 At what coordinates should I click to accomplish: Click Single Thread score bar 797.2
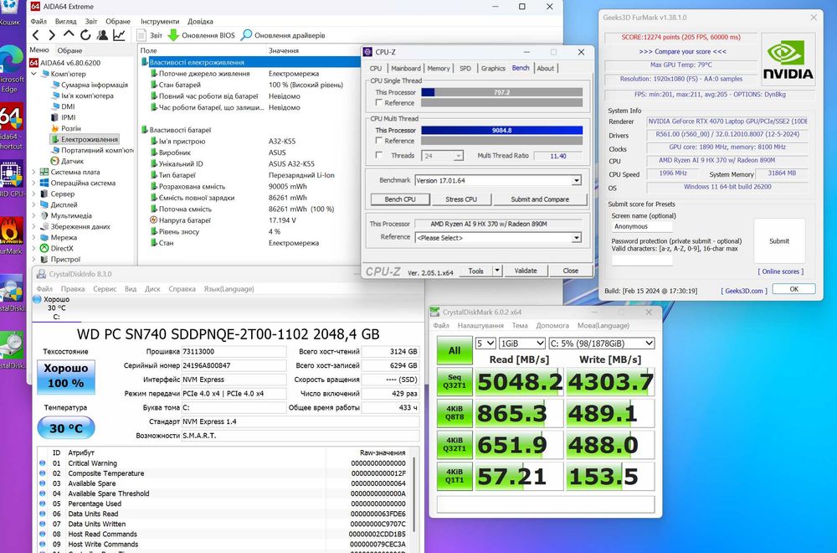tap(501, 92)
